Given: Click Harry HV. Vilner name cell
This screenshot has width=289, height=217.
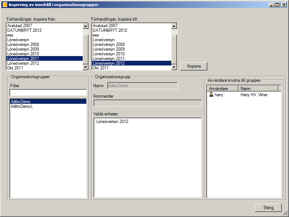Looking at the screenshot, I should (x=254, y=95).
